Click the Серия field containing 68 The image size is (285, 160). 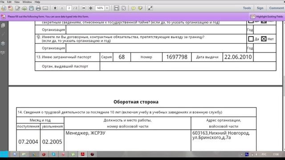point(122,57)
